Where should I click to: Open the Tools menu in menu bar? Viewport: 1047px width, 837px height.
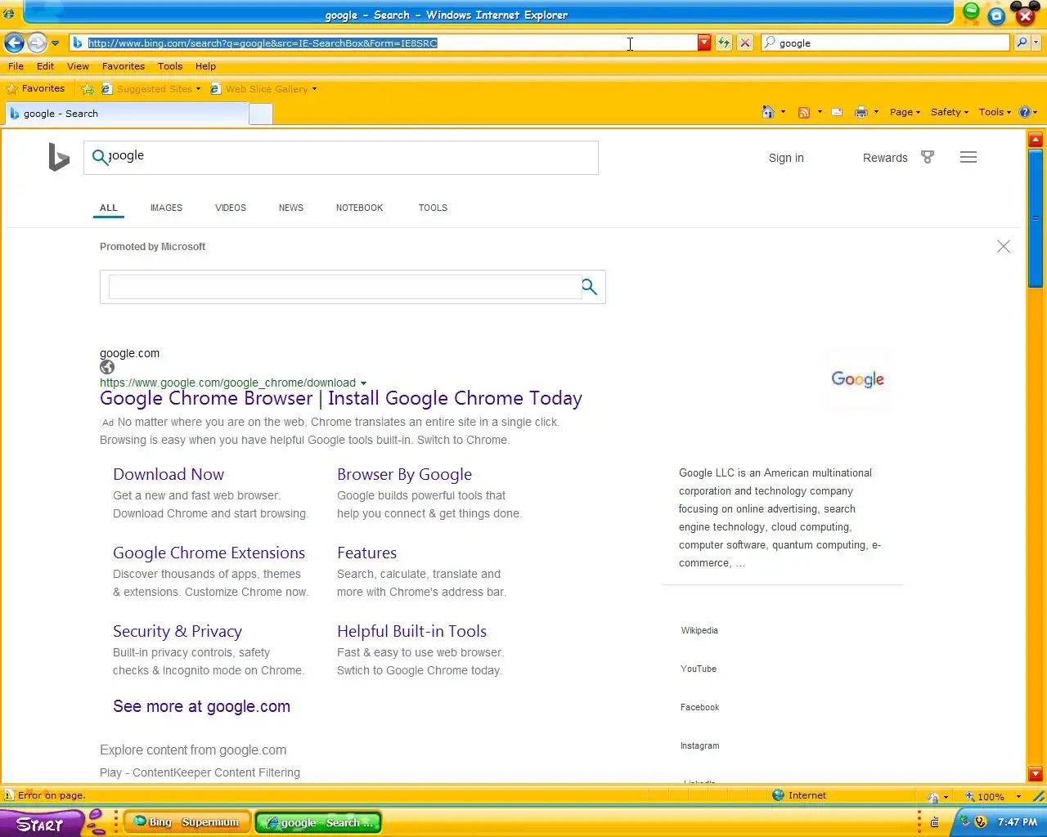170,66
